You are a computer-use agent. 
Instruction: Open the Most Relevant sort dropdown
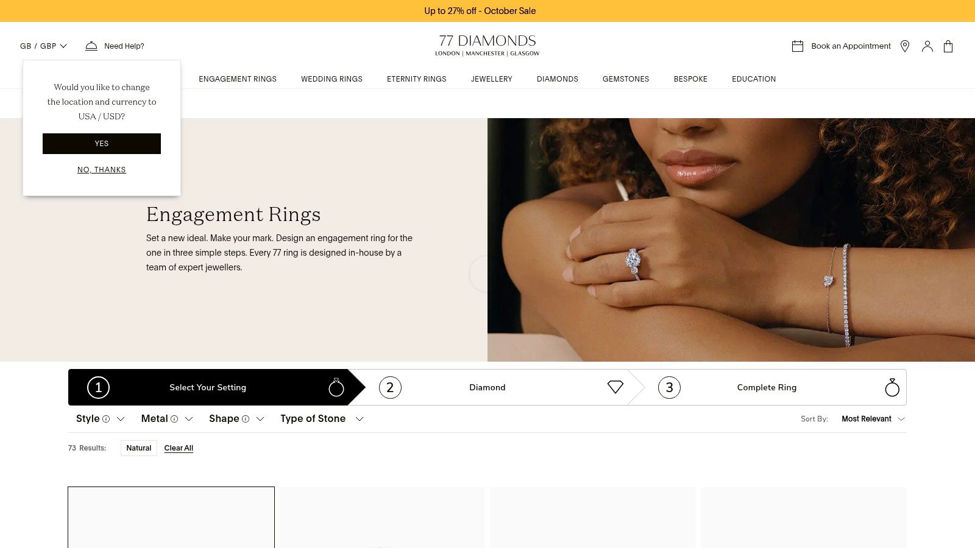(873, 419)
